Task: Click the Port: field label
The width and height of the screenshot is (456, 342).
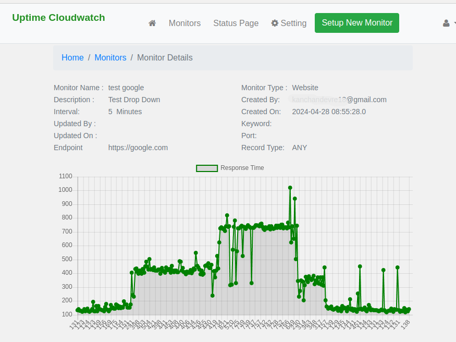Action: pos(249,136)
